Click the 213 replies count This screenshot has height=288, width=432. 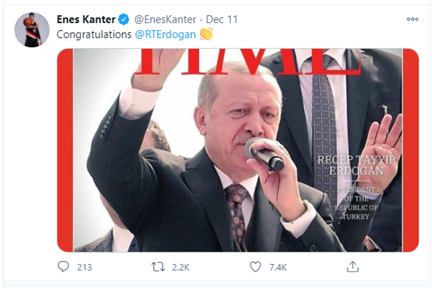pos(84,267)
